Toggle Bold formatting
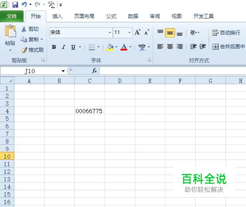Screen dimensions: 246x207 point(54,47)
